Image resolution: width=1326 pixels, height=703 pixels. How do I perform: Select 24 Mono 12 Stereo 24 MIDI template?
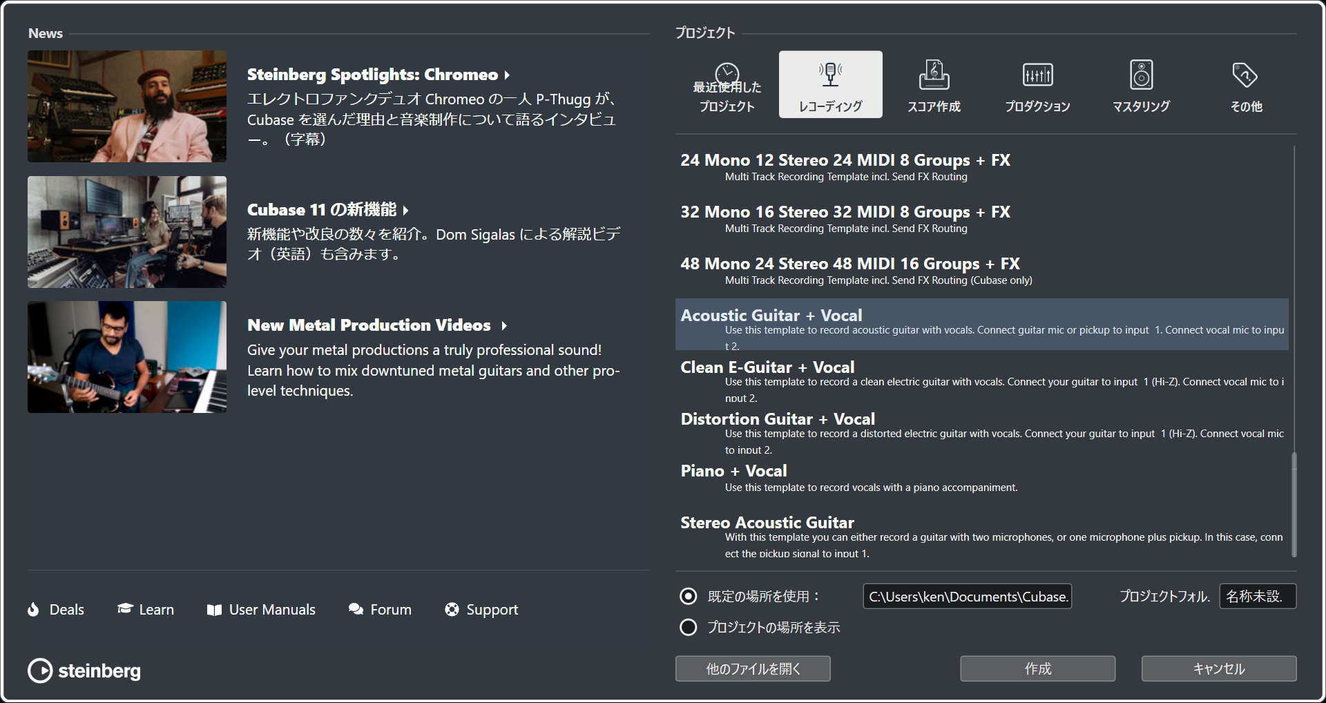point(981,168)
